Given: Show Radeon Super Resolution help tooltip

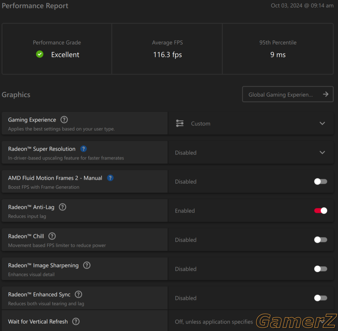Looking at the screenshot, I should click(x=83, y=149).
